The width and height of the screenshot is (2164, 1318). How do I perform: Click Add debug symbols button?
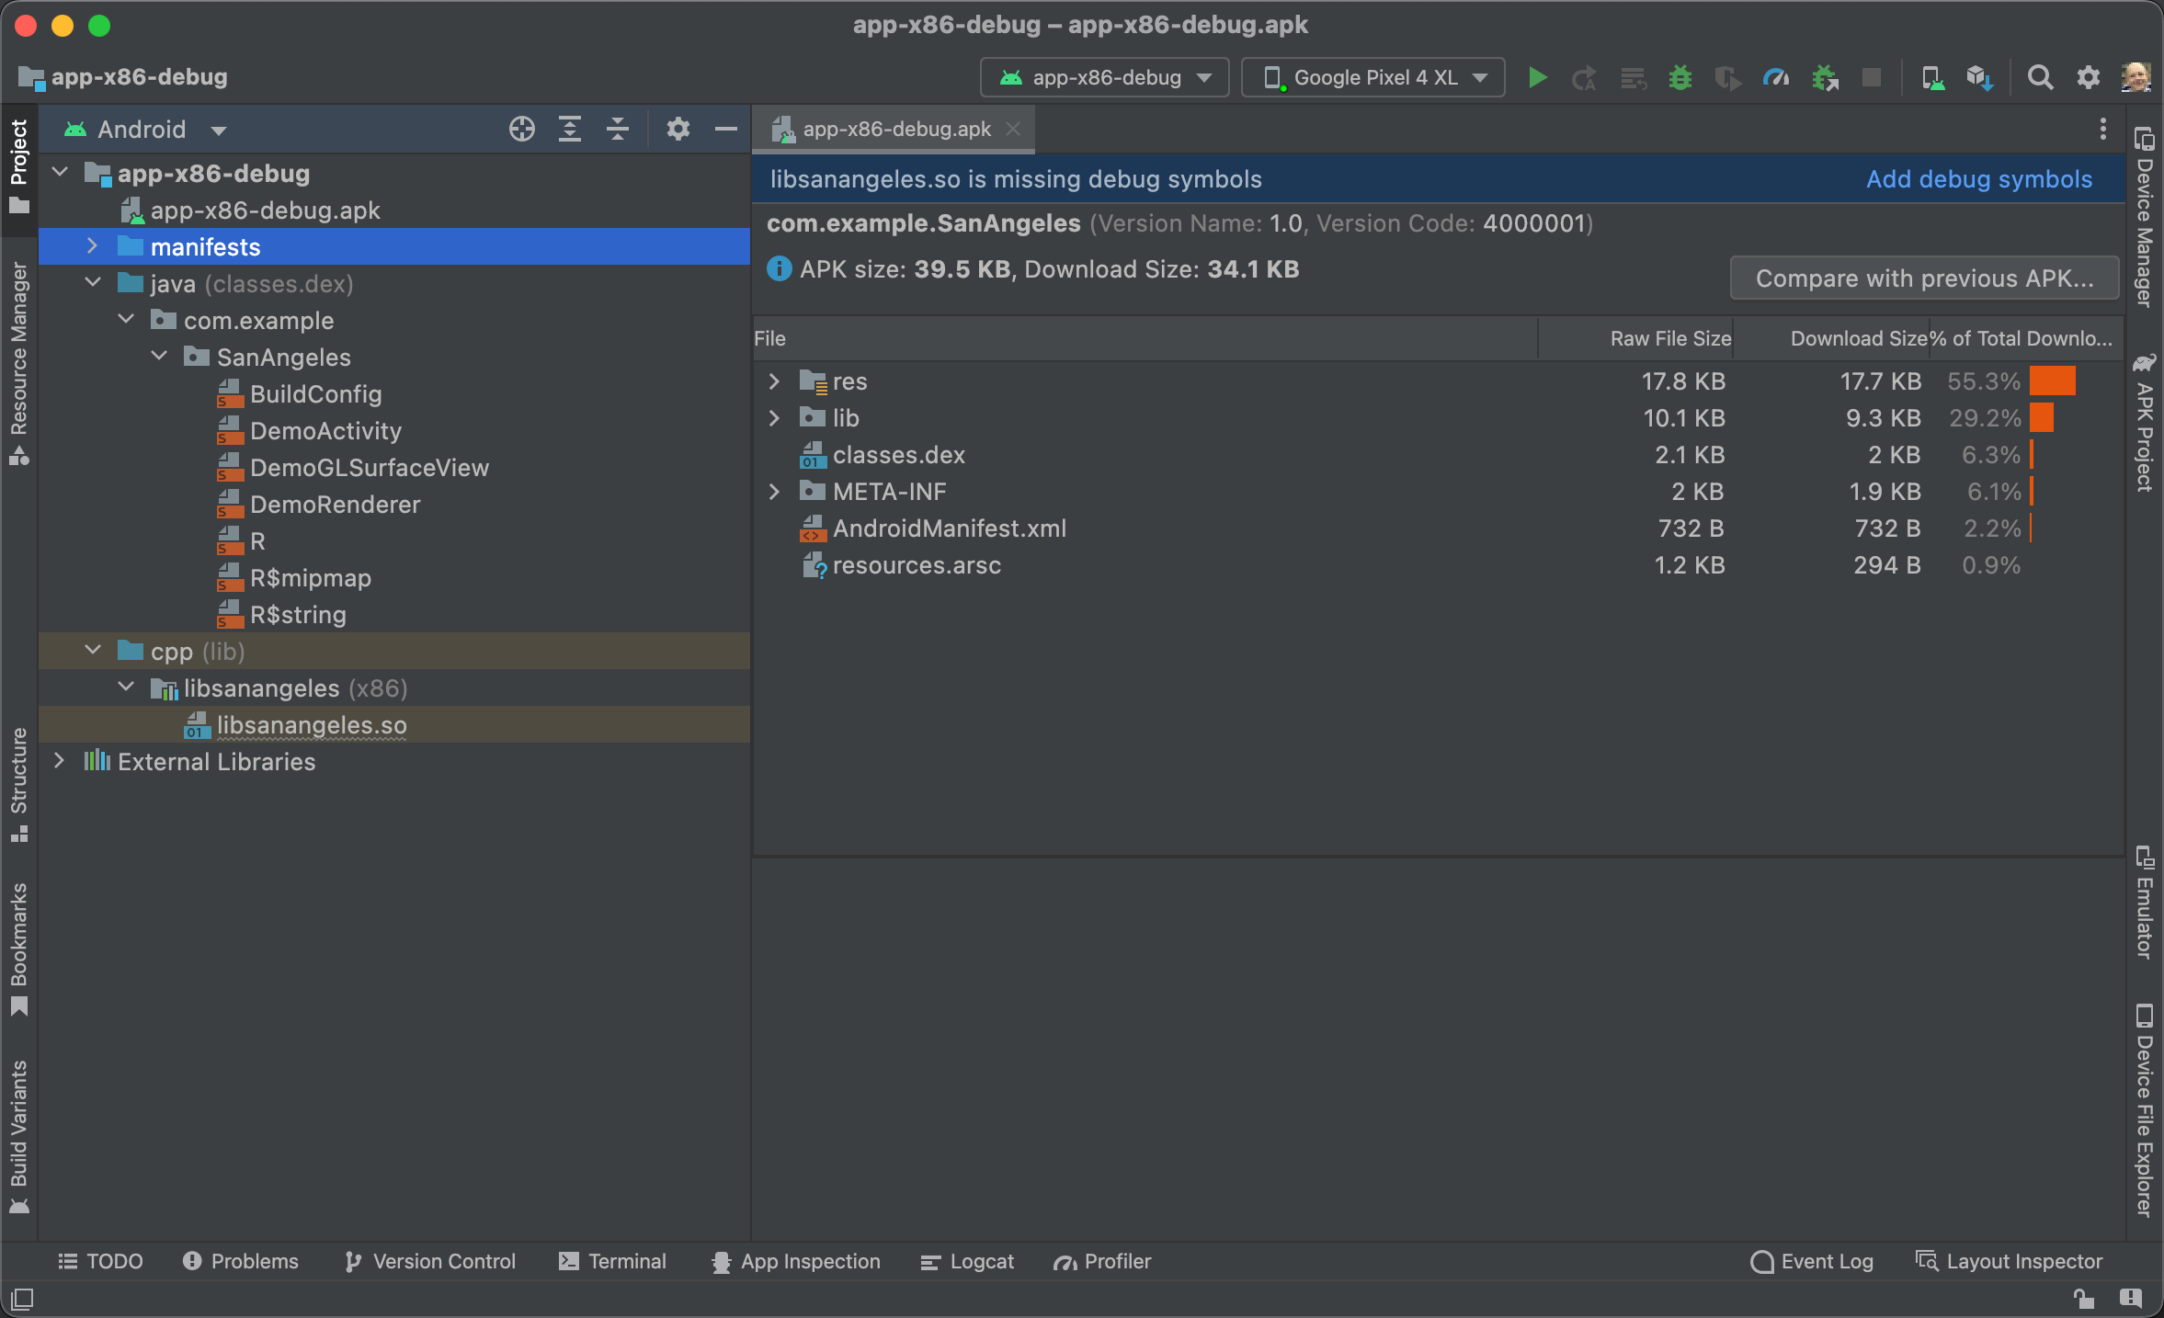click(1980, 177)
